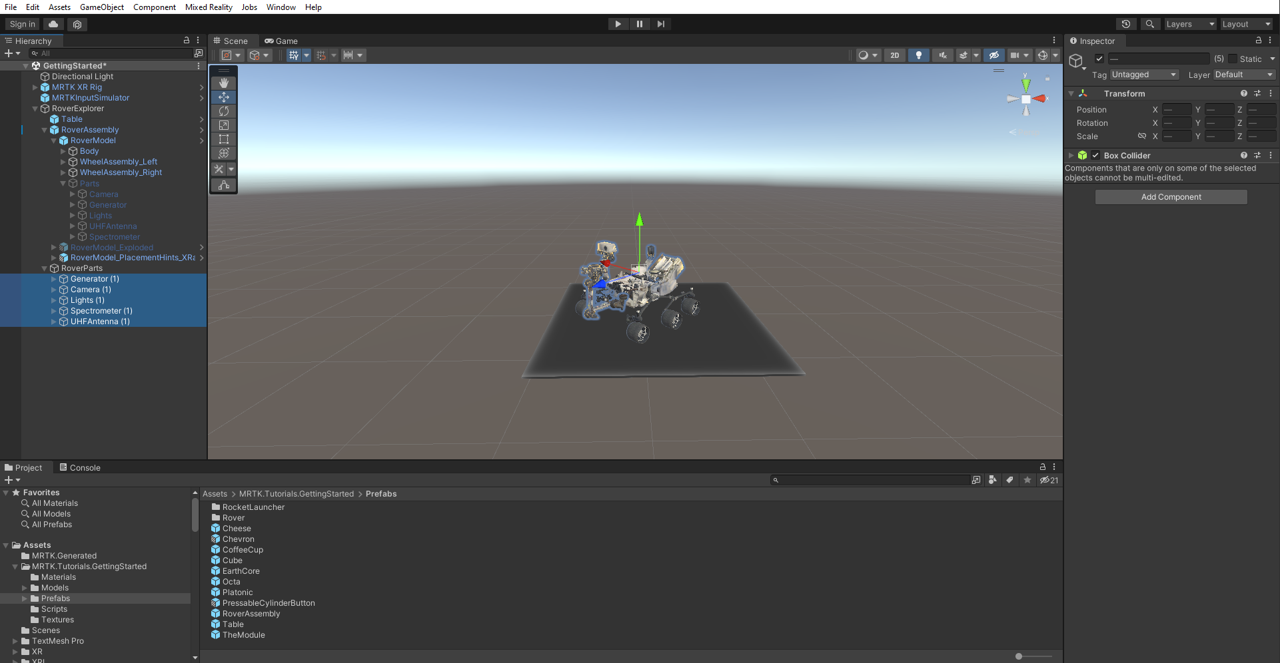Viewport: 1280px width, 663px height.
Task: Click the Sign in button
Action: point(23,24)
